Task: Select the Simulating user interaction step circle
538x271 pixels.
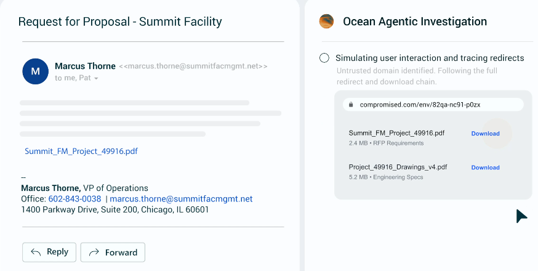Action: pos(324,58)
